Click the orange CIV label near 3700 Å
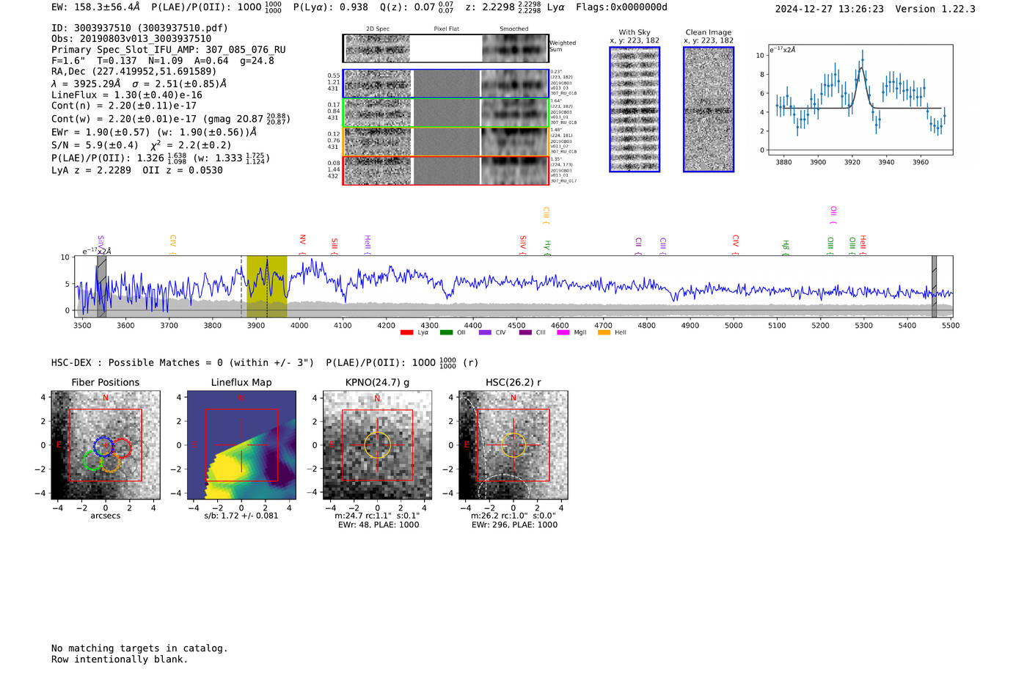 [172, 245]
